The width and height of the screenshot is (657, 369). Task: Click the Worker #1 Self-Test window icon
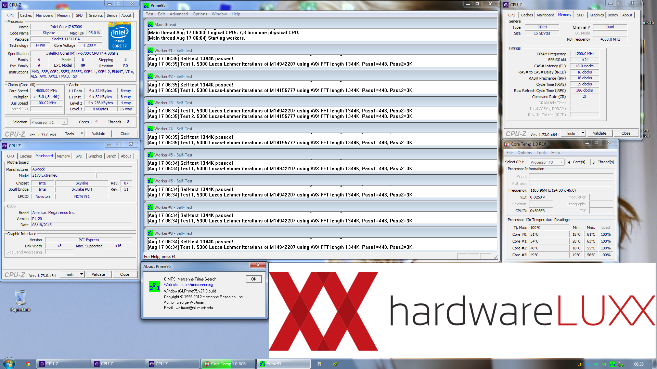pyautogui.click(x=150, y=50)
